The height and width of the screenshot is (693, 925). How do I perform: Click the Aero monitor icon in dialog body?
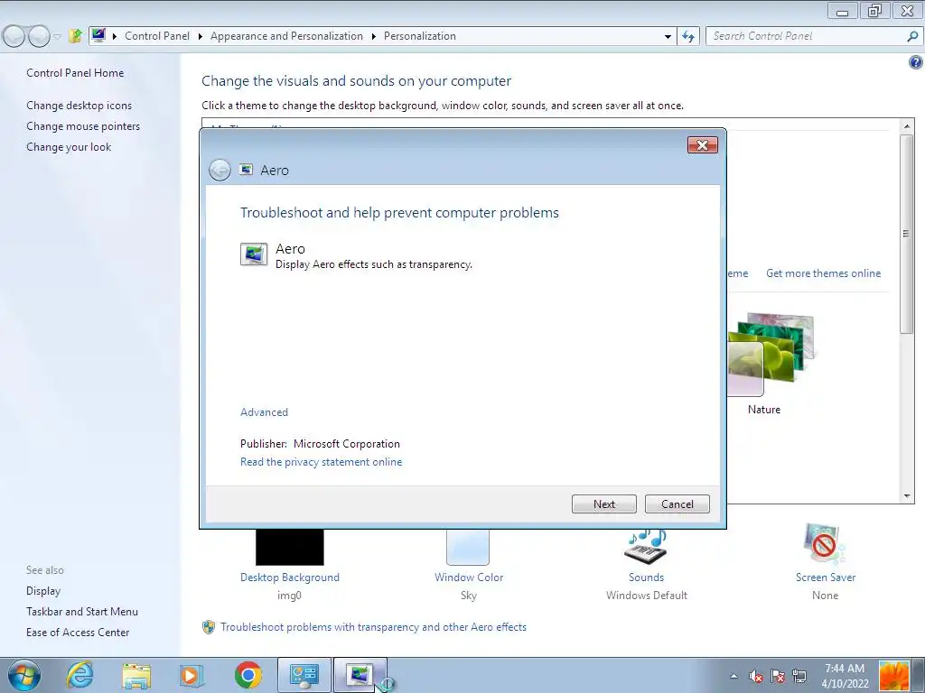click(x=254, y=254)
